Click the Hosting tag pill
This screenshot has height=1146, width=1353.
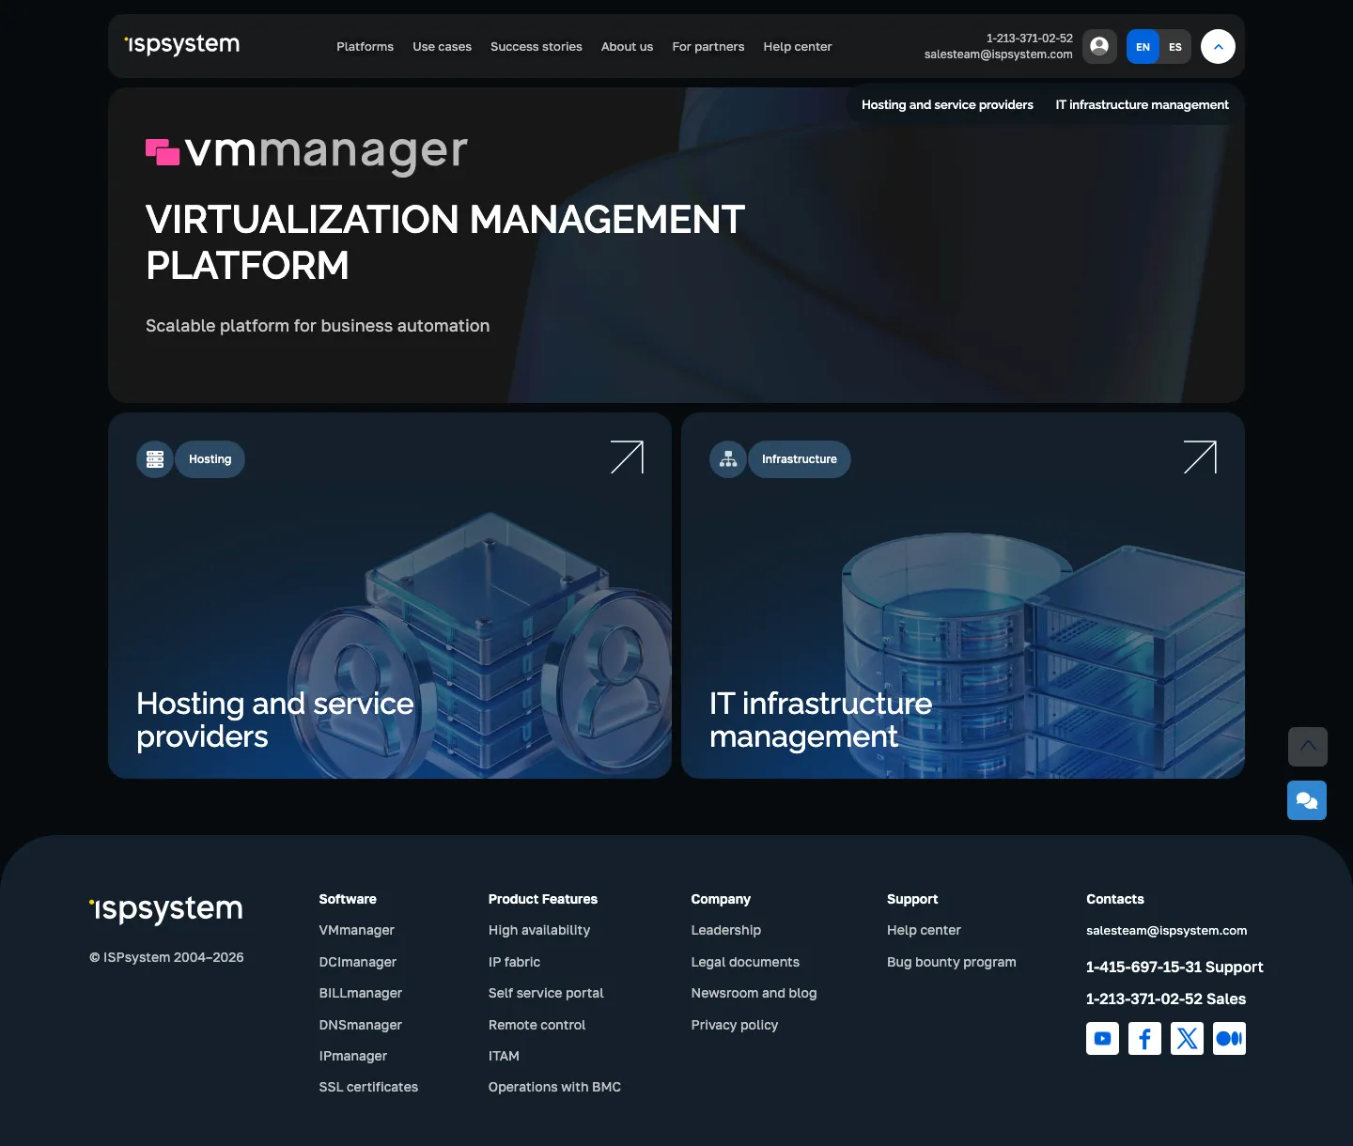210,459
